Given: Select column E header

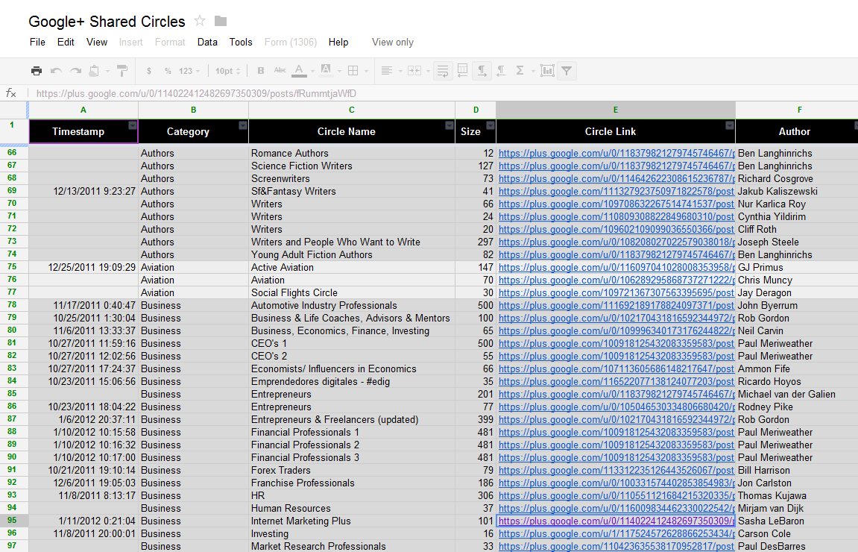Looking at the screenshot, I should coord(616,110).
